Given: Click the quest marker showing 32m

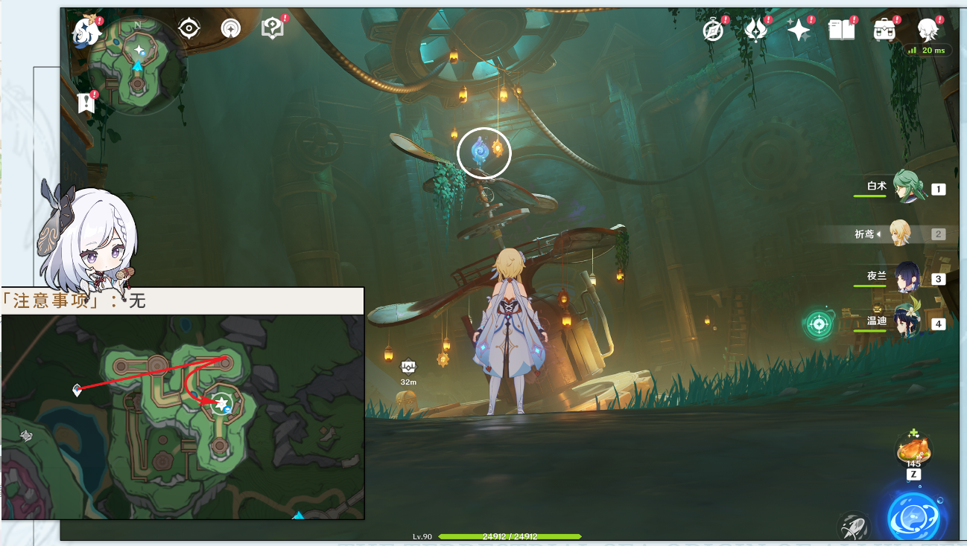Looking at the screenshot, I should click(408, 371).
